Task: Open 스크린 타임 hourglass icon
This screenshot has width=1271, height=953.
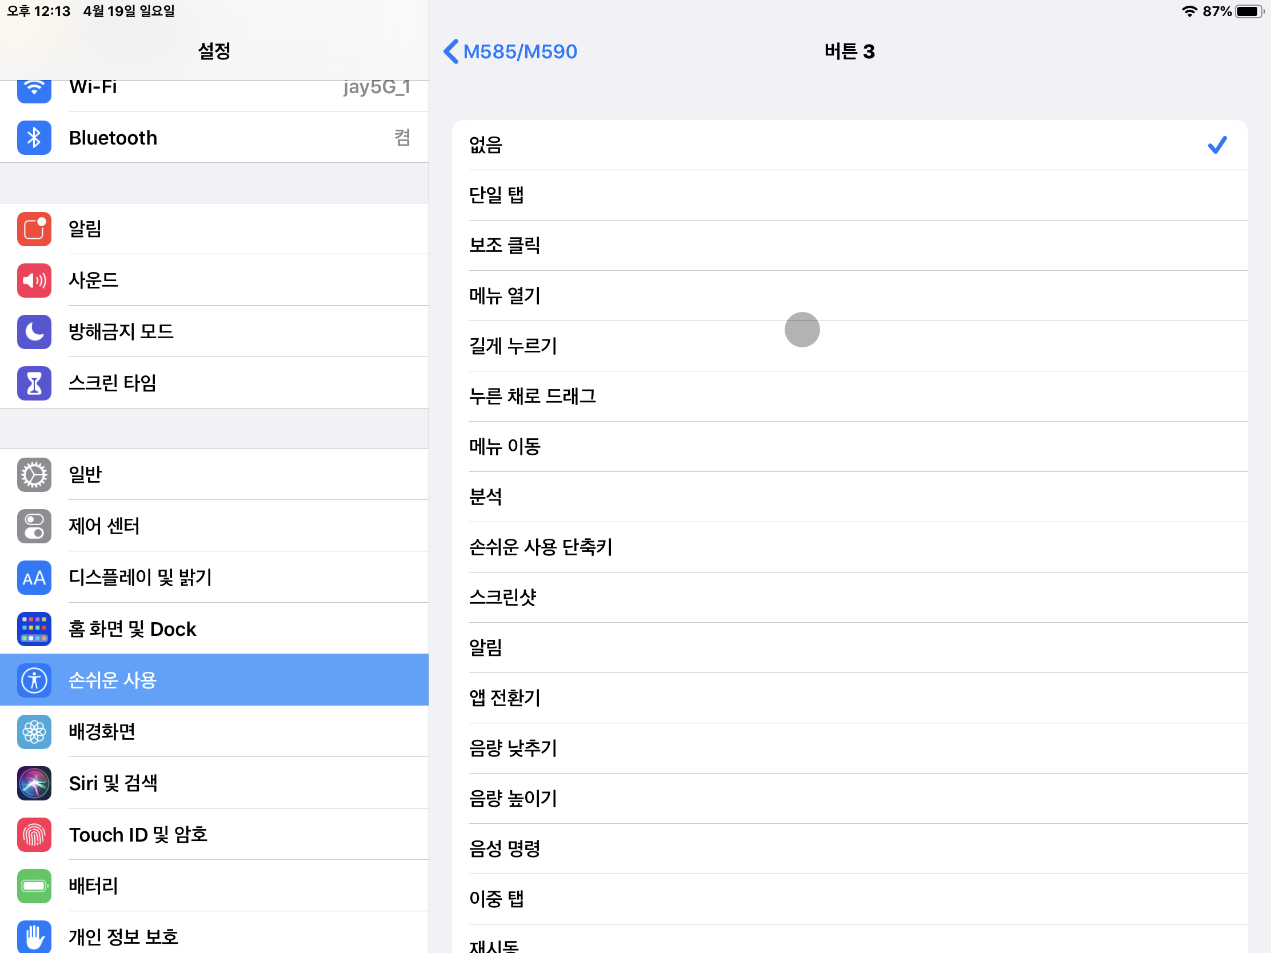Action: 34,383
